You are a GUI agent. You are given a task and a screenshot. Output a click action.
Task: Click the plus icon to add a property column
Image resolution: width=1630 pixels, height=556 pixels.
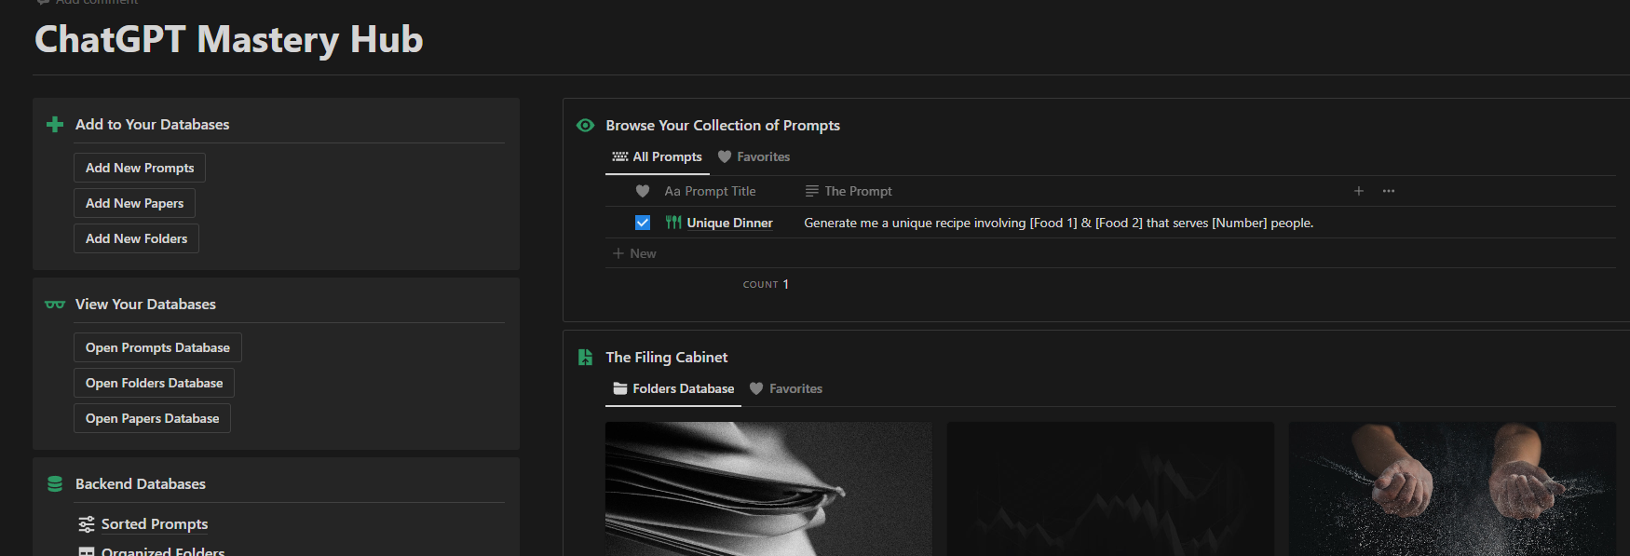[x=1359, y=191]
